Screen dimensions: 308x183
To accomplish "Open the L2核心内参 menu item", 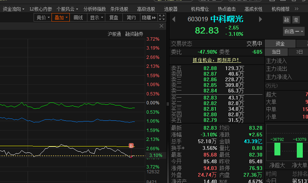I will point(41,9).
